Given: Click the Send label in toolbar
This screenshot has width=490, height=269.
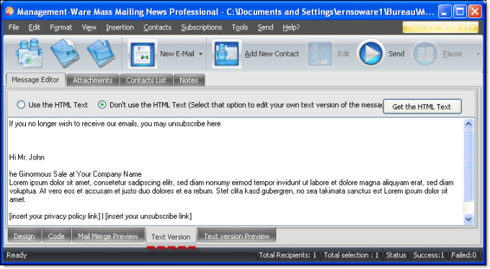Looking at the screenshot, I should [x=396, y=54].
